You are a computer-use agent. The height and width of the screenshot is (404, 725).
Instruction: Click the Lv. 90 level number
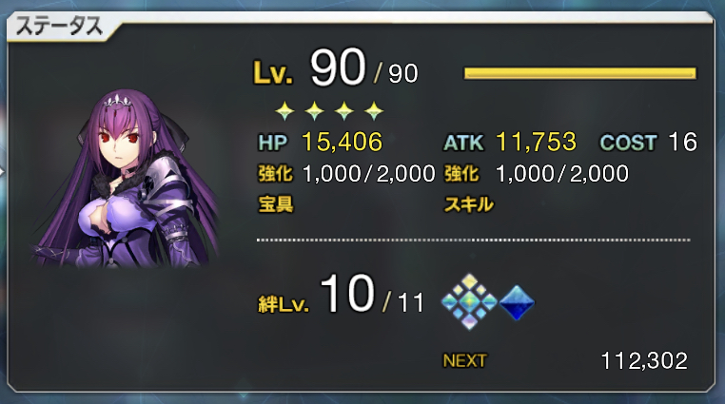[x=338, y=67]
